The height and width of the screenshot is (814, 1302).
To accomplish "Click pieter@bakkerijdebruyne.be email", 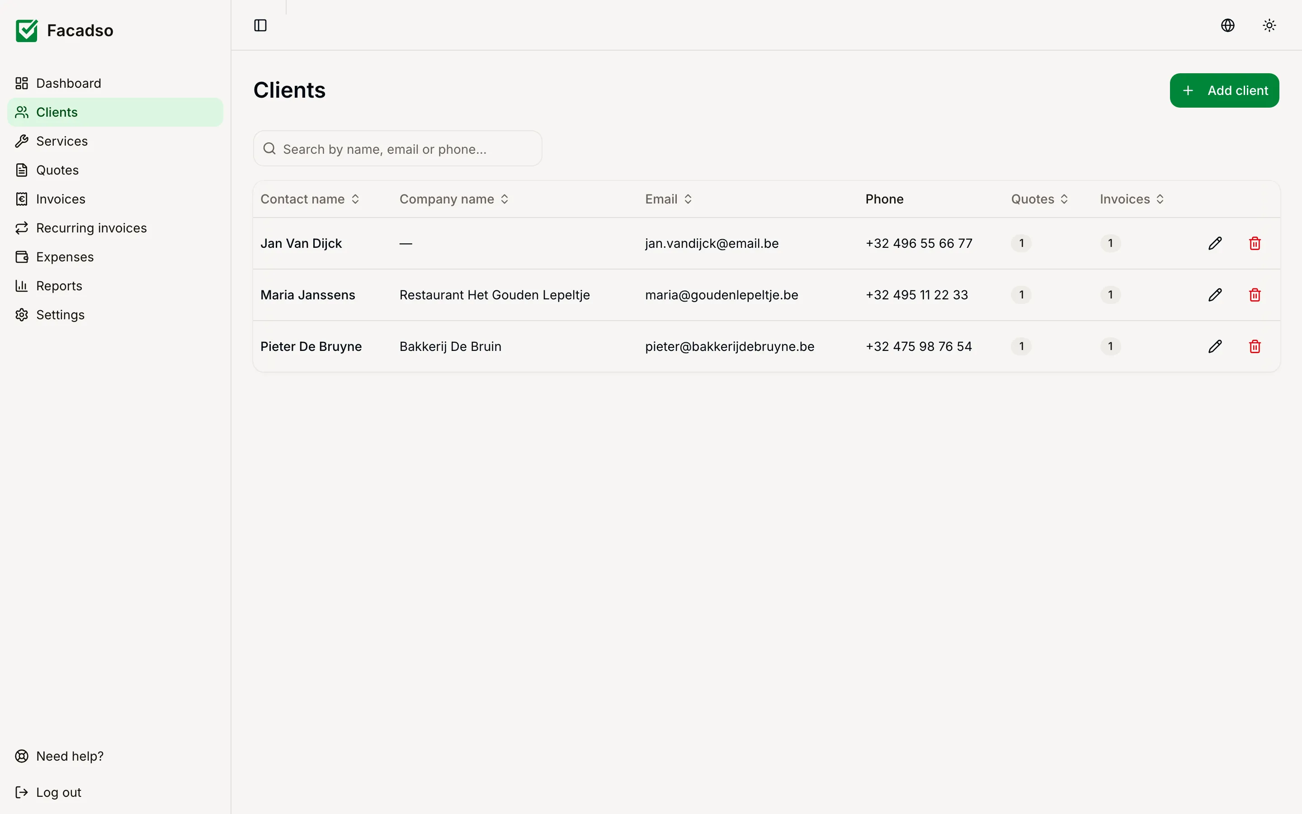I will (x=730, y=346).
